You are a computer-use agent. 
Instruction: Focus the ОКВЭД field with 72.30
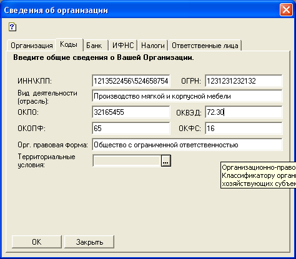pos(244,112)
